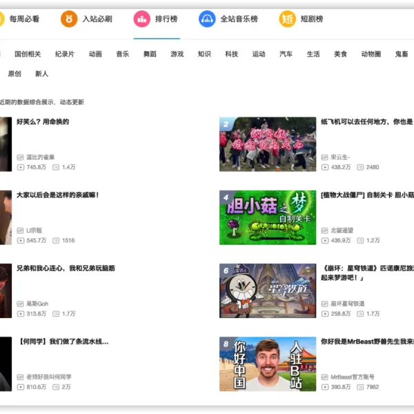414x414 pixels.
Task: Click the UP icon beside MrBeast官方账号
Action: [x=325, y=377]
